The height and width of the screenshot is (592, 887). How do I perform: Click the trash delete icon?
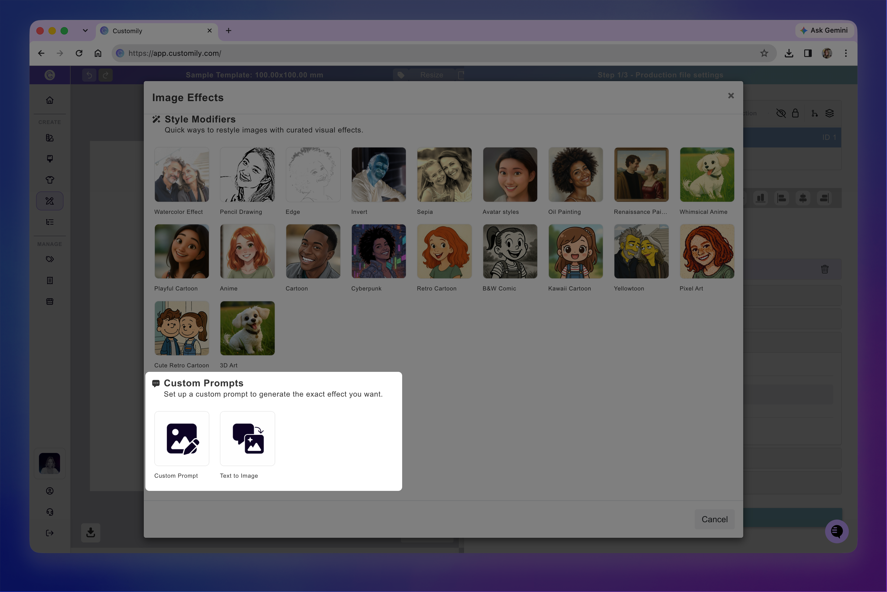pyautogui.click(x=825, y=269)
